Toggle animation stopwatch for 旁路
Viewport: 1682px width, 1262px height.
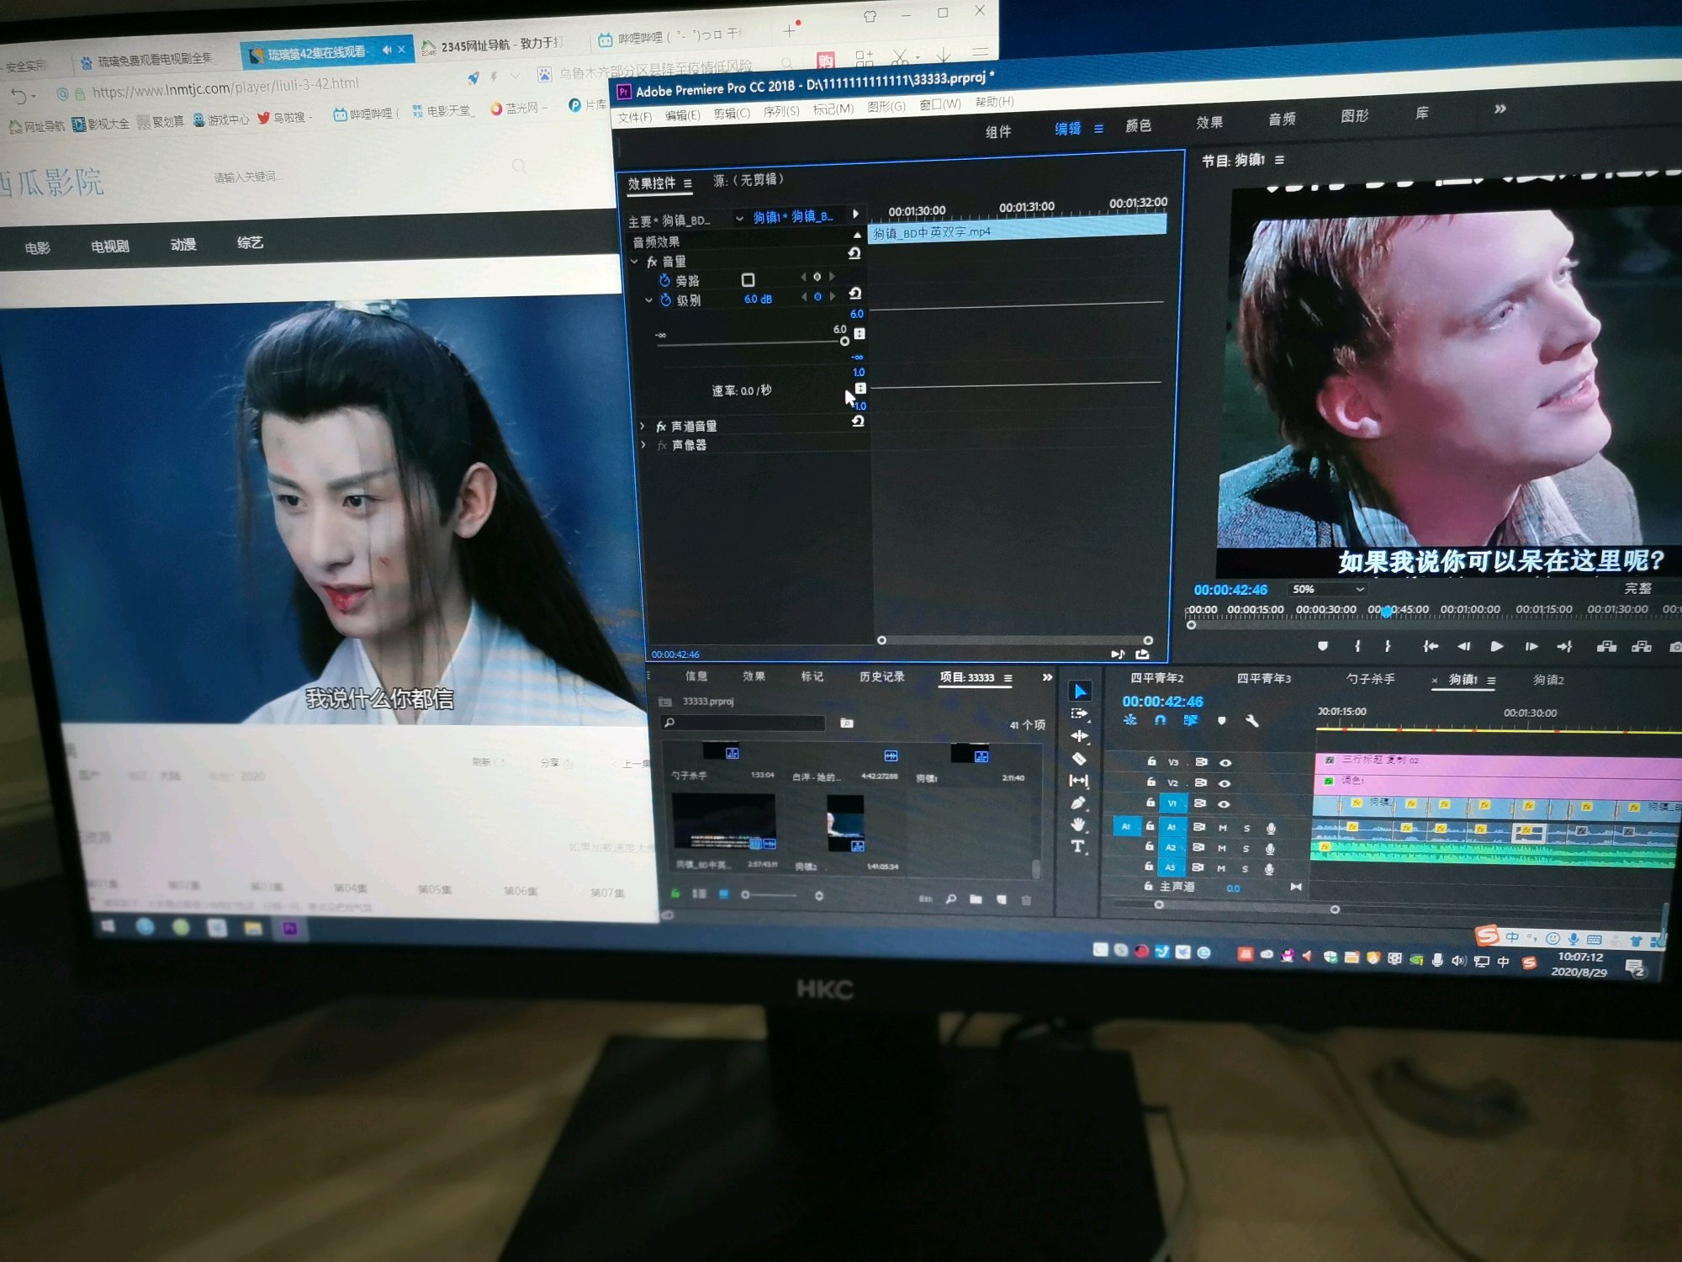(x=664, y=280)
